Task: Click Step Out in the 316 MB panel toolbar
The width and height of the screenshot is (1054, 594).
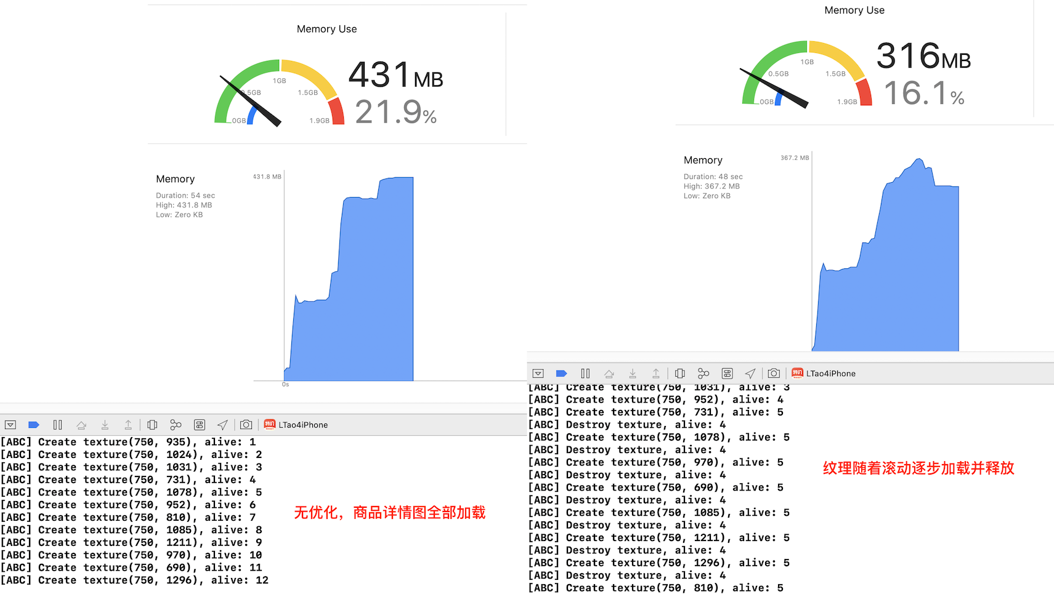Action: [656, 374]
